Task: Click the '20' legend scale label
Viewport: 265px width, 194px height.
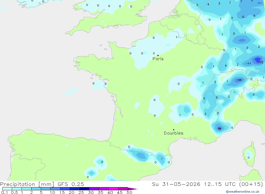Action: point(72,192)
